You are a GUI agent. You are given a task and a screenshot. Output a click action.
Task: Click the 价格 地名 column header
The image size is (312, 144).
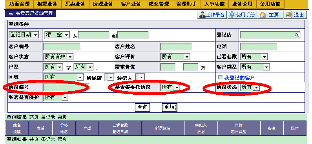pyautogui.click(x=64, y=128)
